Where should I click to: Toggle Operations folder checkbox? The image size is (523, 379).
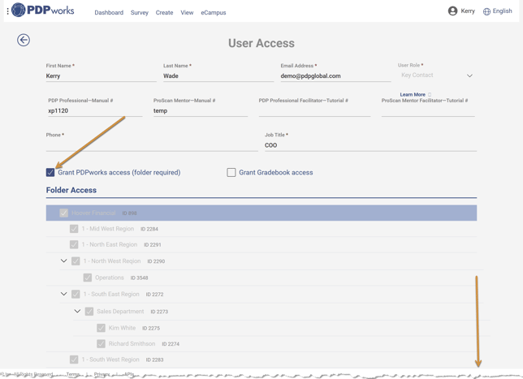coord(88,278)
